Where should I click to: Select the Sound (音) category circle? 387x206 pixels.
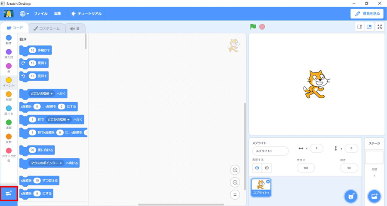coord(9,66)
